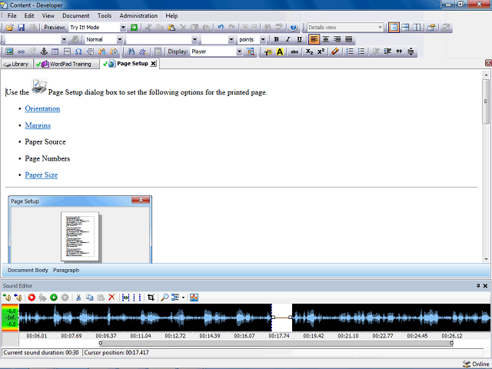Open the Normal paragraph style dropdown

pyautogui.click(x=120, y=39)
